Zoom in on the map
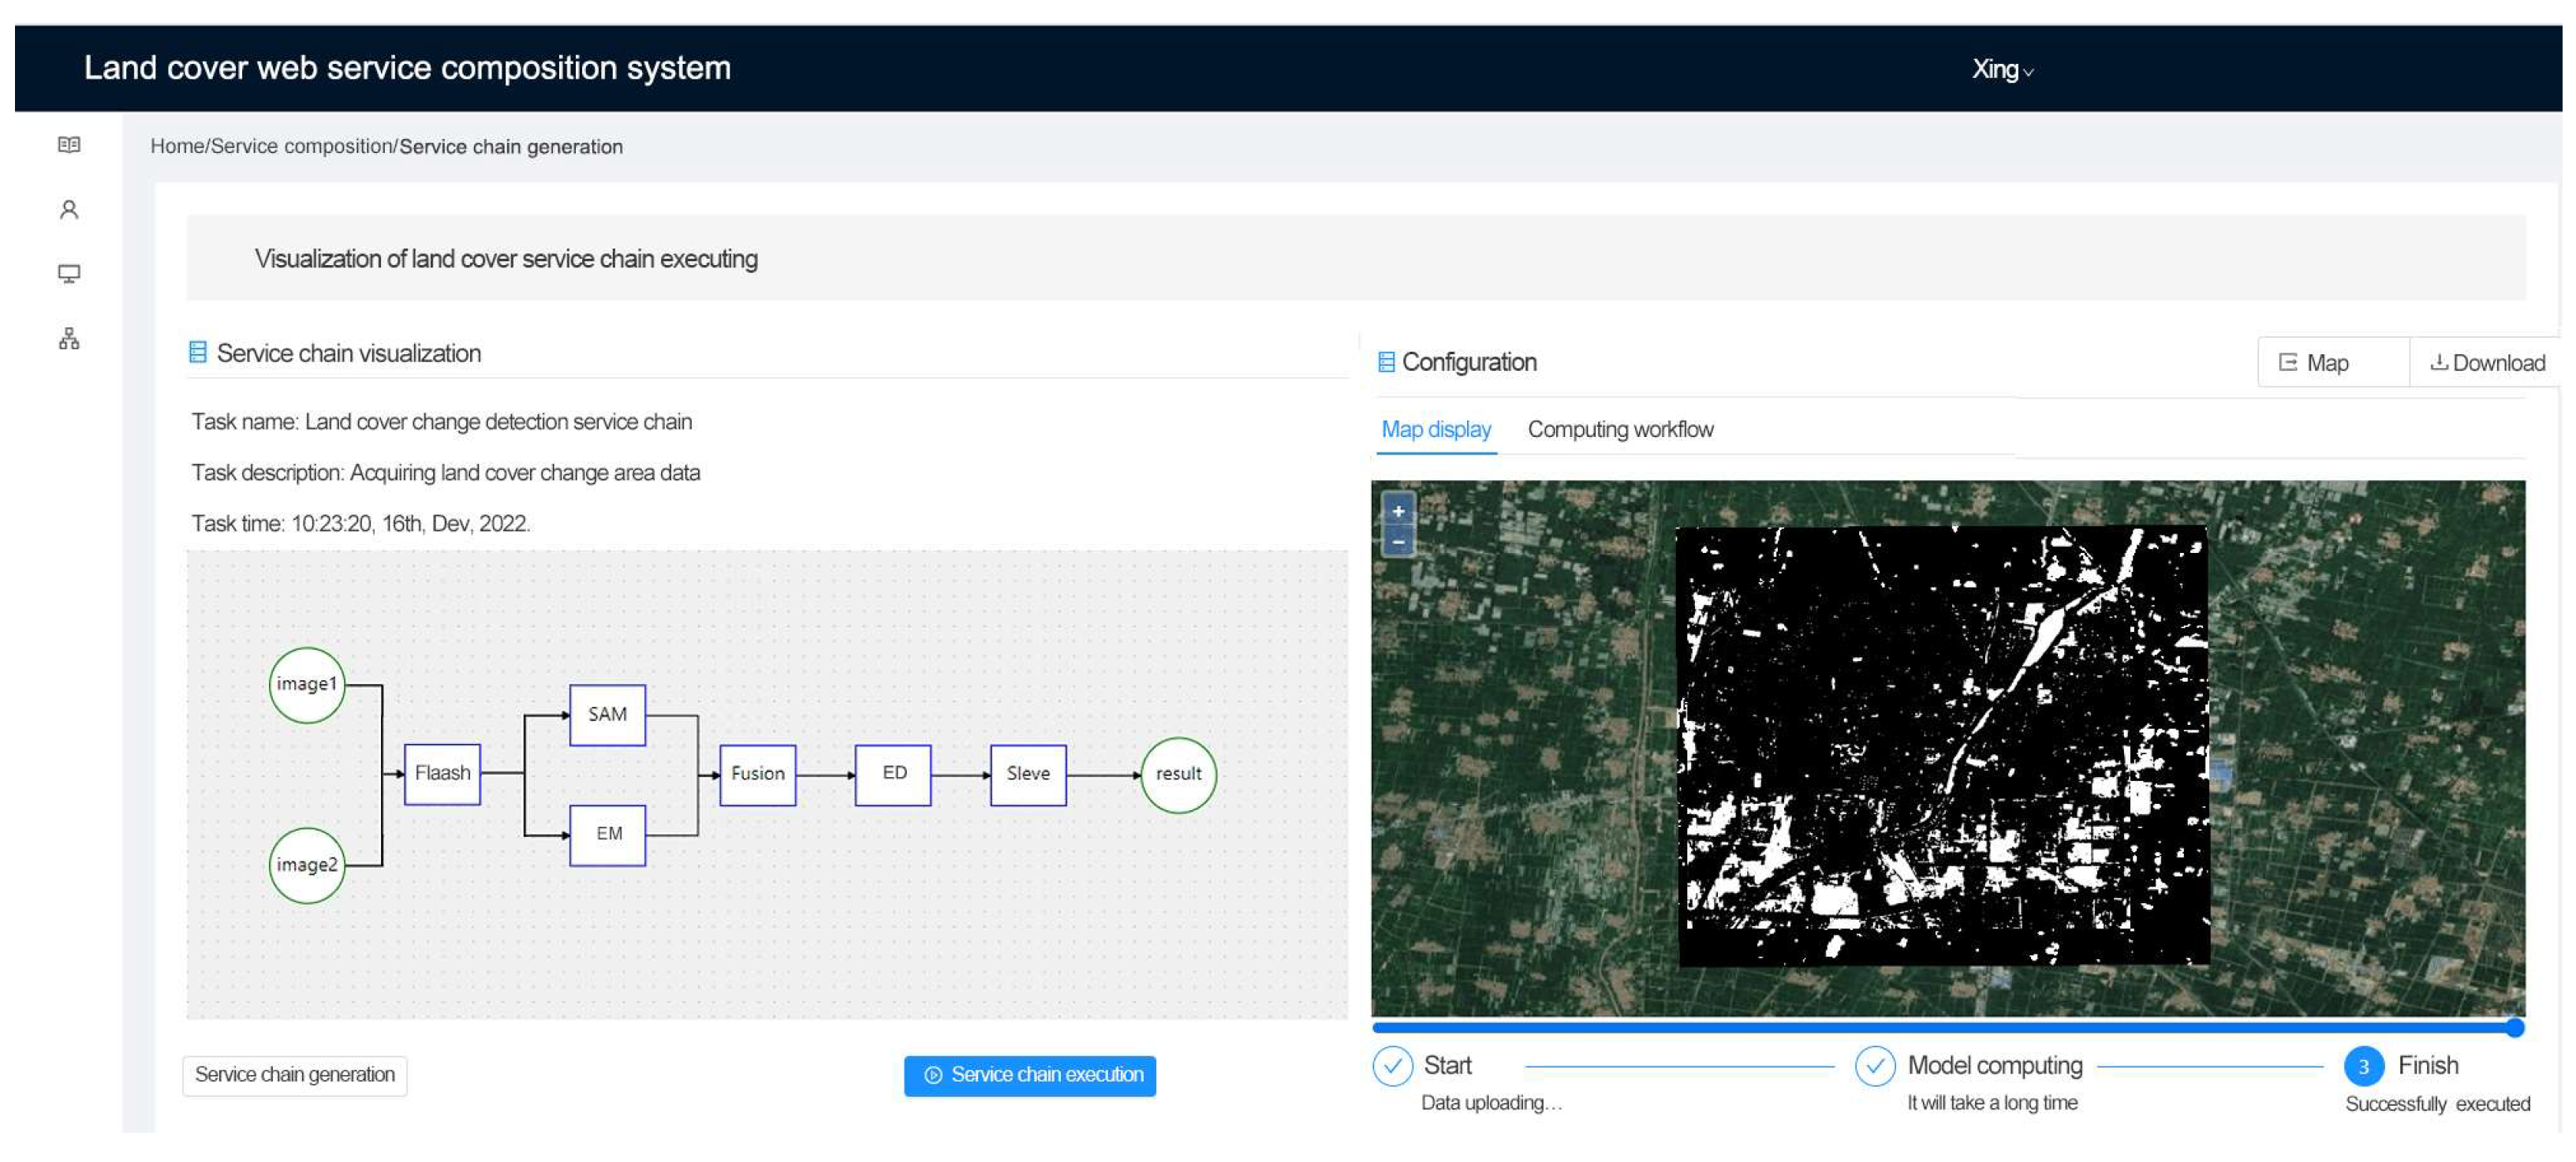The image size is (2576, 1162). 1398,511
